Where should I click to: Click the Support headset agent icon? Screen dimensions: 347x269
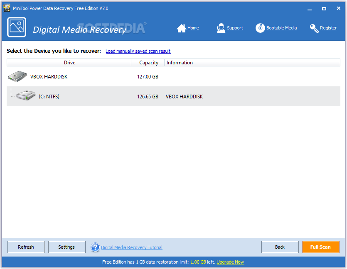pyautogui.click(x=221, y=28)
